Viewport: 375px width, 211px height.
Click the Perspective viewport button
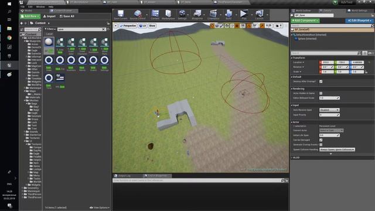click(128, 26)
